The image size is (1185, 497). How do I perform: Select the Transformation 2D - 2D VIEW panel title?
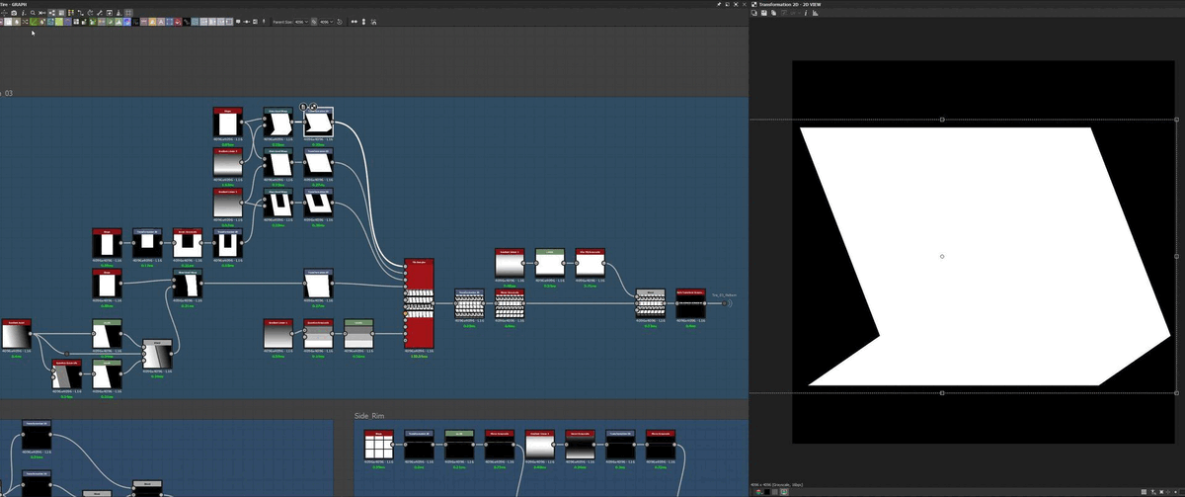pos(792,4)
